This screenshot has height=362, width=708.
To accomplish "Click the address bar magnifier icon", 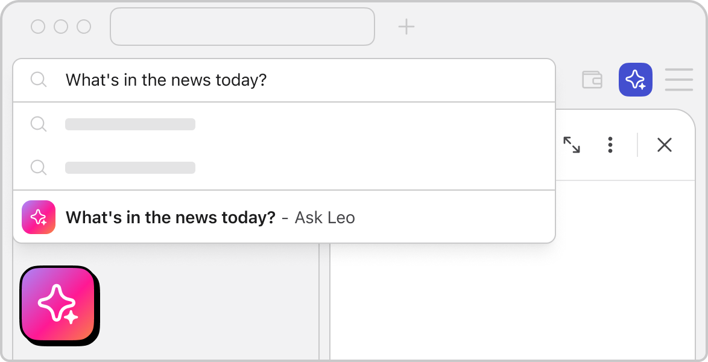I will pos(39,80).
